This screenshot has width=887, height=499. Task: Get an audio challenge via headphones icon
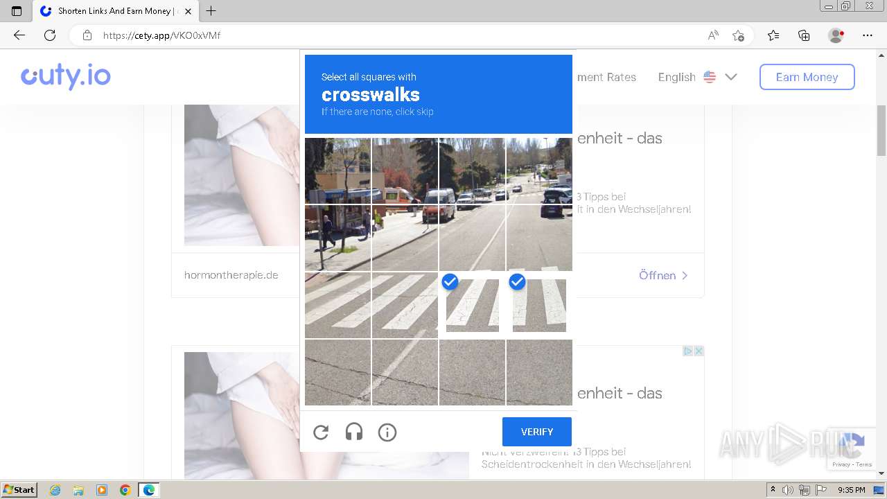click(354, 432)
